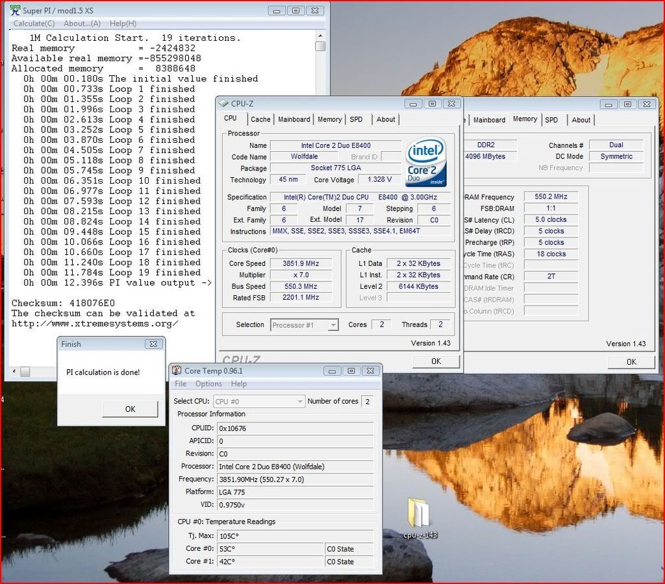Open Options menu in Core Temp
The width and height of the screenshot is (665, 584).
(x=208, y=383)
